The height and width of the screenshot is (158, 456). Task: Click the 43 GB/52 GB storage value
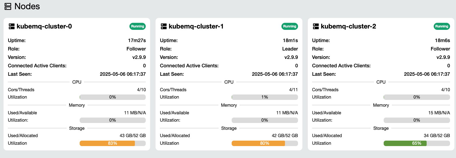132,135
